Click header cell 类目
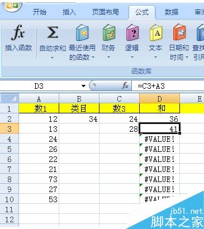Screen dimensions: 204x229 [x=79, y=108]
